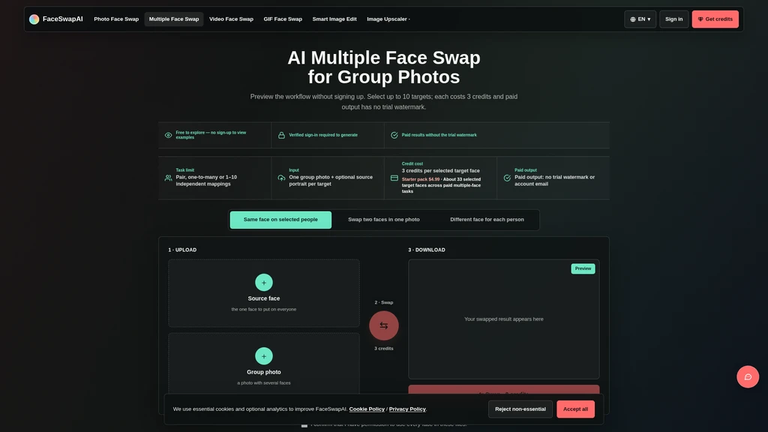
Task: Open the chat support bubble
Action: [748, 376]
